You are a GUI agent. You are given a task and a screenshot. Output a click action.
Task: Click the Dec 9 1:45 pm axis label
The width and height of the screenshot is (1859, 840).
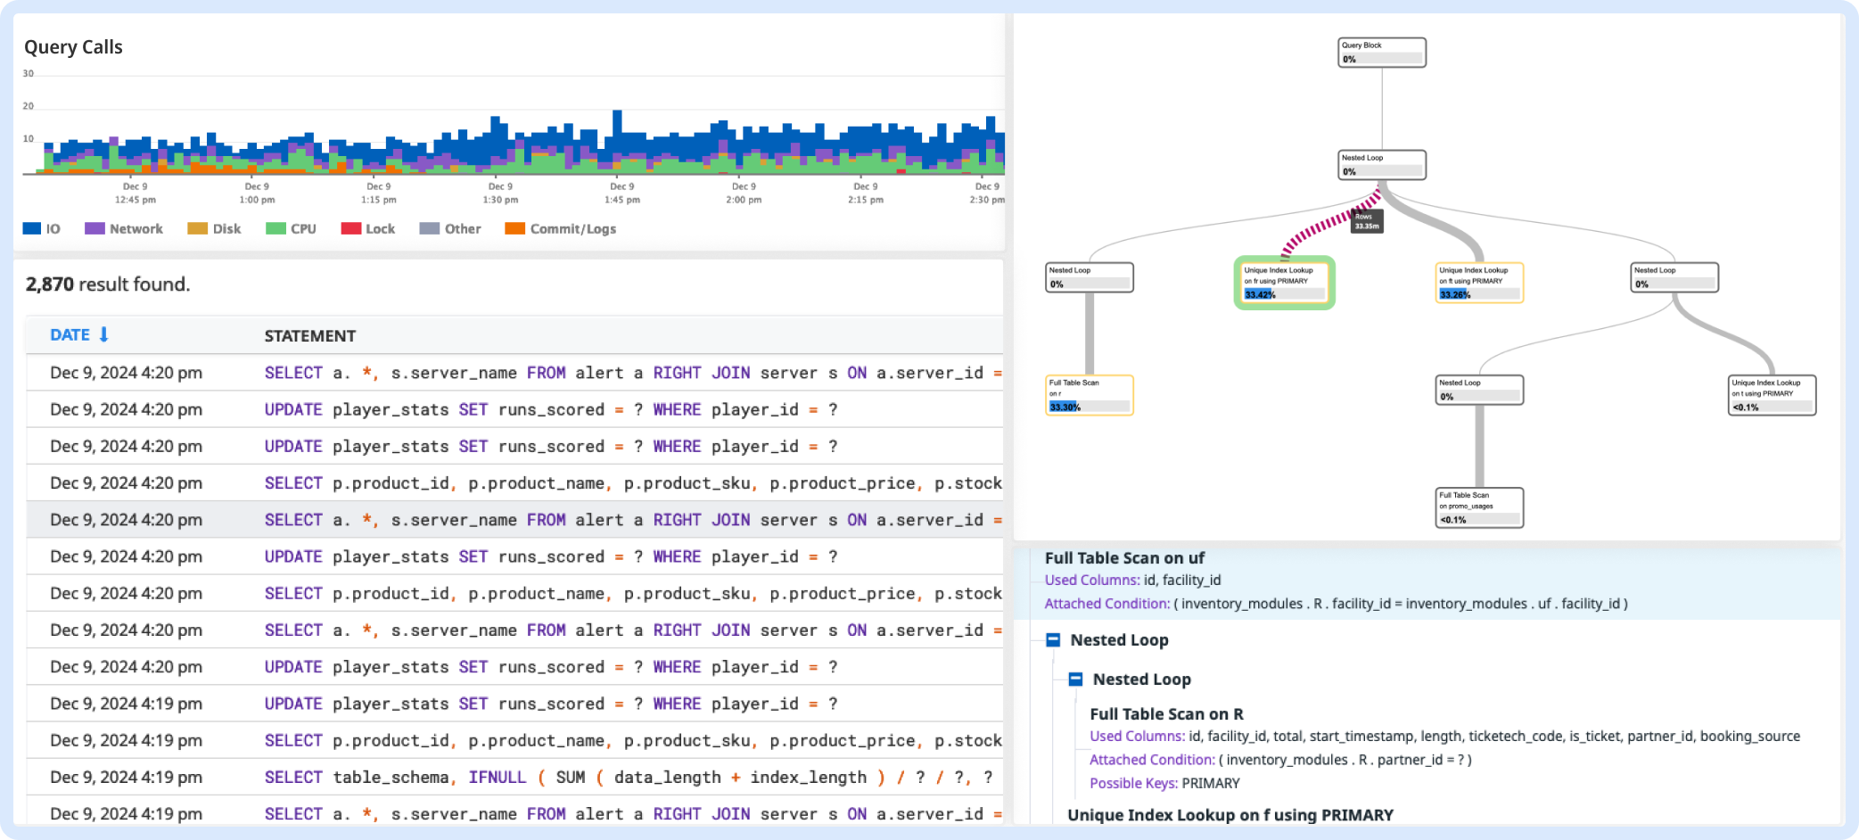point(622,194)
